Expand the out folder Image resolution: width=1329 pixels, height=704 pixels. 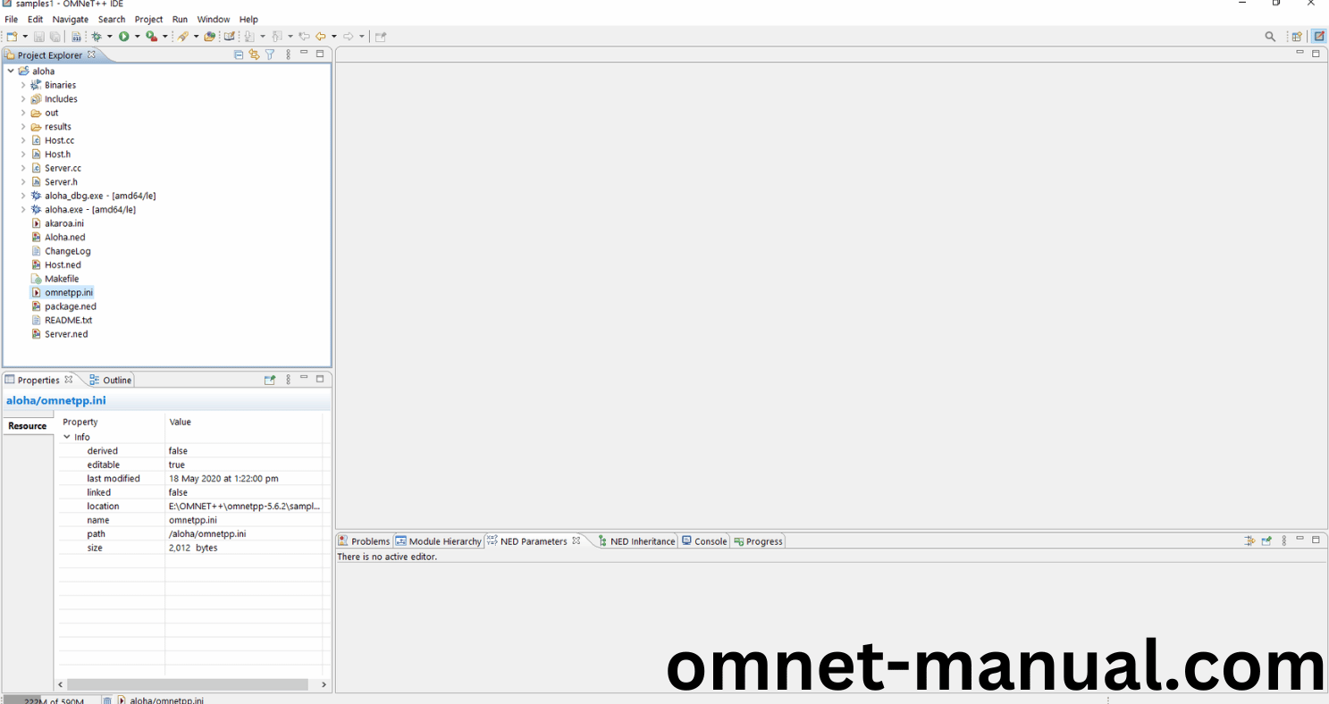[x=23, y=113]
